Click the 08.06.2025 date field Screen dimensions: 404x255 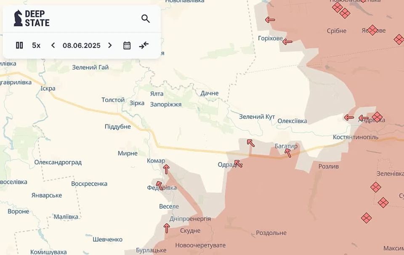point(82,45)
